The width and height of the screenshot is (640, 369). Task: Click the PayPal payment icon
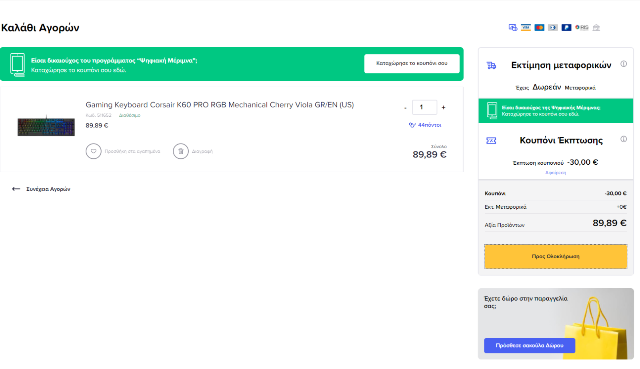click(x=566, y=28)
